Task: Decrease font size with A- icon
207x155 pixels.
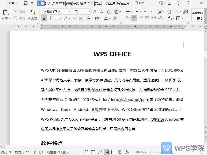Action: 102,12
